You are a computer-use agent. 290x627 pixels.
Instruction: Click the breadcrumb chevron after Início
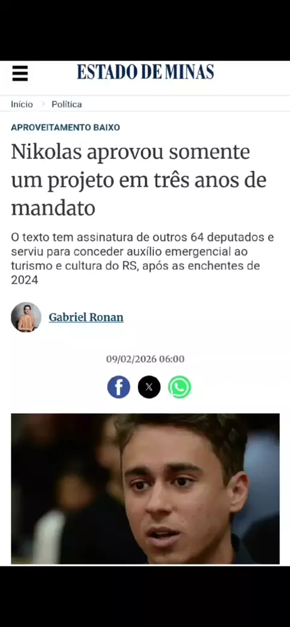tap(43, 104)
